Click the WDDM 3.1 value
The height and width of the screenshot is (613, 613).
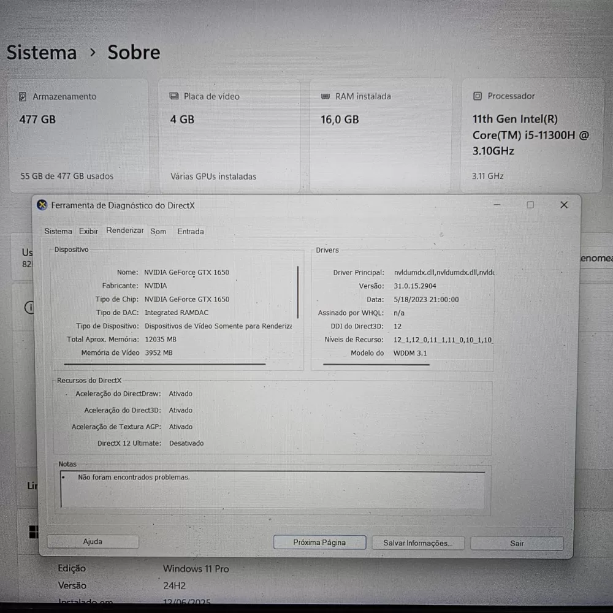point(410,353)
